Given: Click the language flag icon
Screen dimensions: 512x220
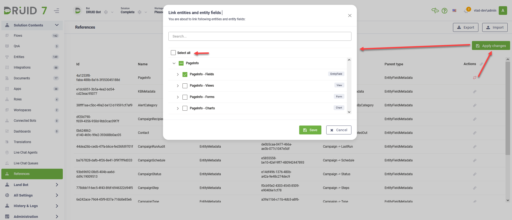Looking at the screenshot, I should point(454,11).
